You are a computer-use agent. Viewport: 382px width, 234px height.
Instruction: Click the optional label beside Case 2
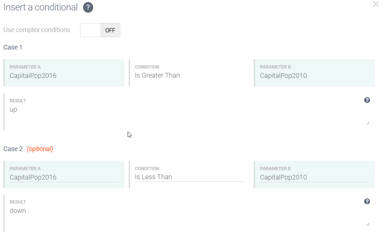click(40, 149)
